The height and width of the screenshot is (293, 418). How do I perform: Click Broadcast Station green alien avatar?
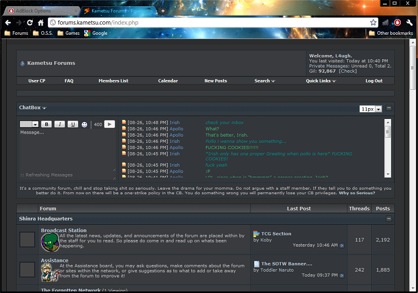click(50, 242)
